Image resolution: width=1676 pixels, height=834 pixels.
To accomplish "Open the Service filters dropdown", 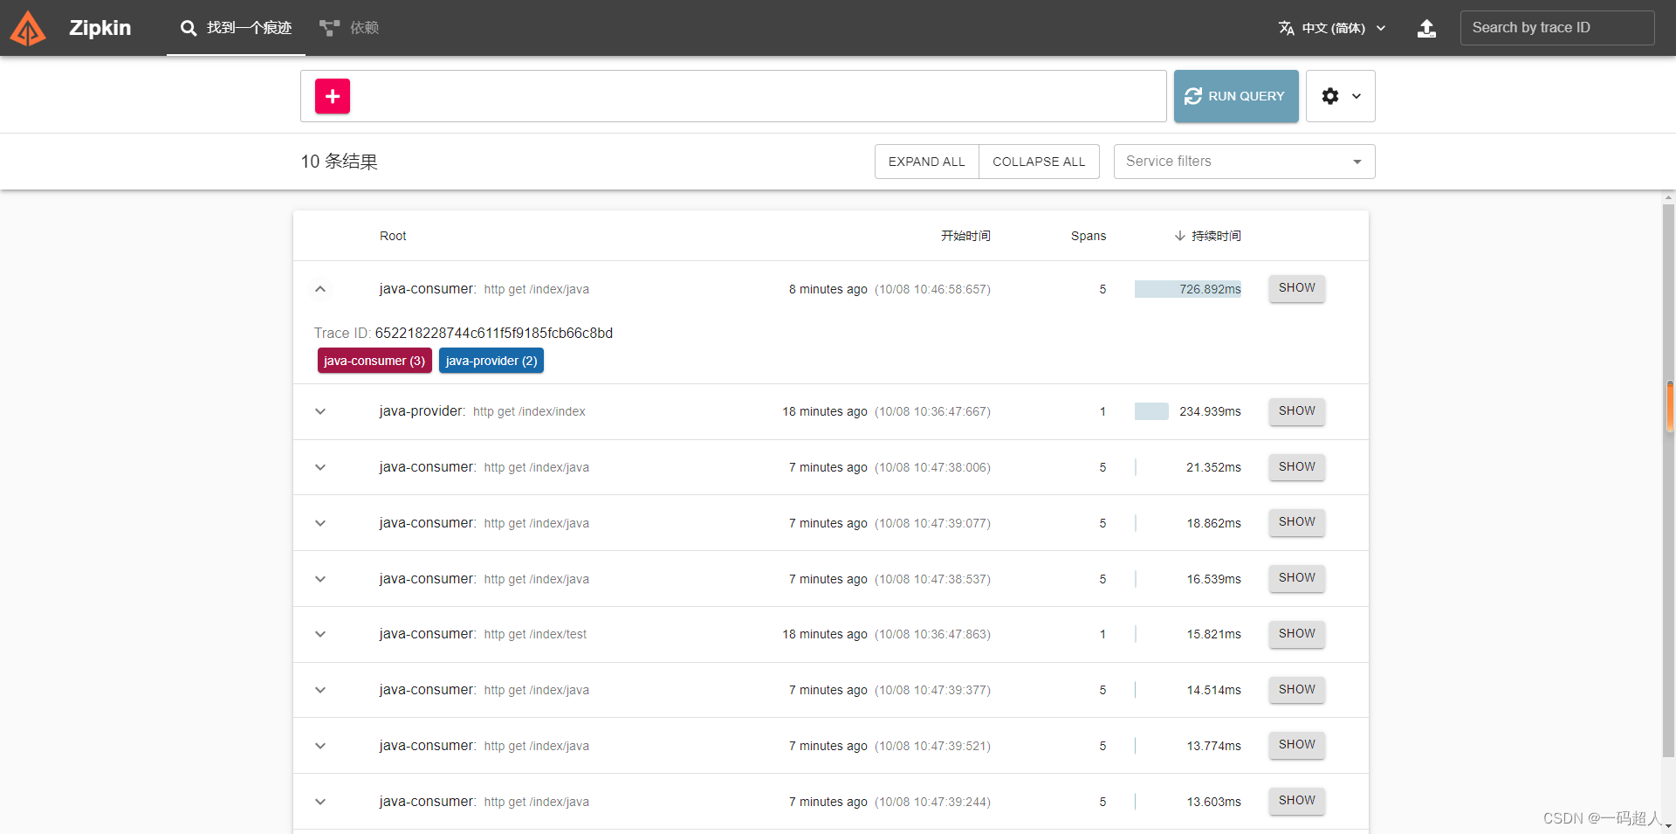I will [x=1243, y=162].
